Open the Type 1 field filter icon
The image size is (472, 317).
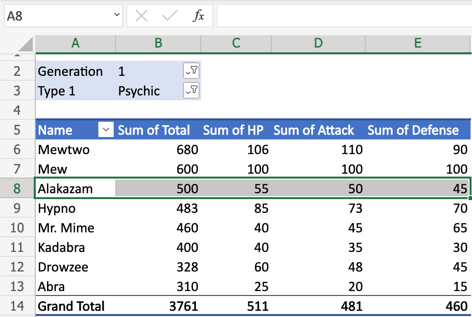point(191,90)
